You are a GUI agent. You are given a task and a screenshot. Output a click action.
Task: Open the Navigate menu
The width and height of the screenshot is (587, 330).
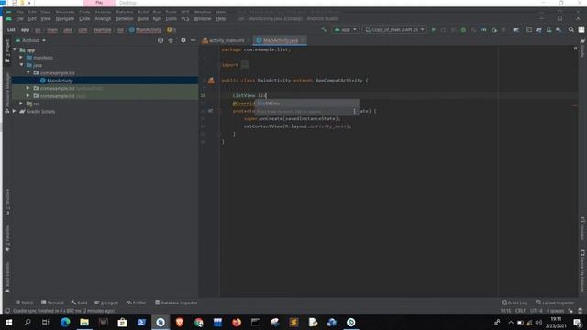click(x=65, y=18)
